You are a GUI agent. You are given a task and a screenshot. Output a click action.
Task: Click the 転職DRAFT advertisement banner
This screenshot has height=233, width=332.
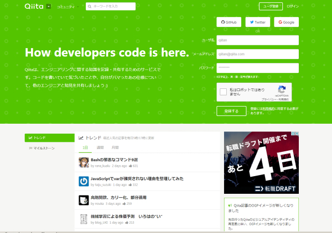pos(261,163)
